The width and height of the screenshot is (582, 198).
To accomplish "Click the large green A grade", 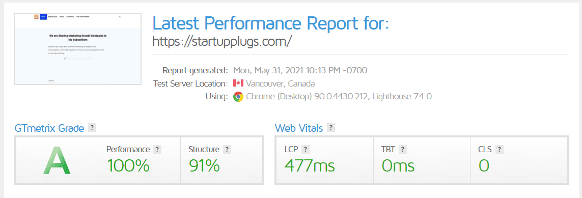I will (57, 160).
